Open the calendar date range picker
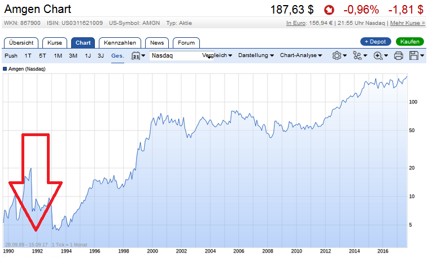The image size is (428, 257). (136, 56)
